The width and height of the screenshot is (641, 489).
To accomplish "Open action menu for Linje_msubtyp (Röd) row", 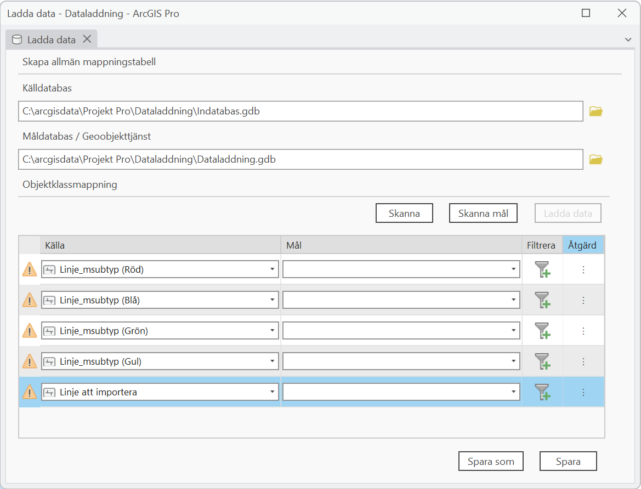I will [583, 269].
